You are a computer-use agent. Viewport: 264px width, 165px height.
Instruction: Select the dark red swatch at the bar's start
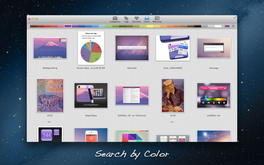[33, 26]
